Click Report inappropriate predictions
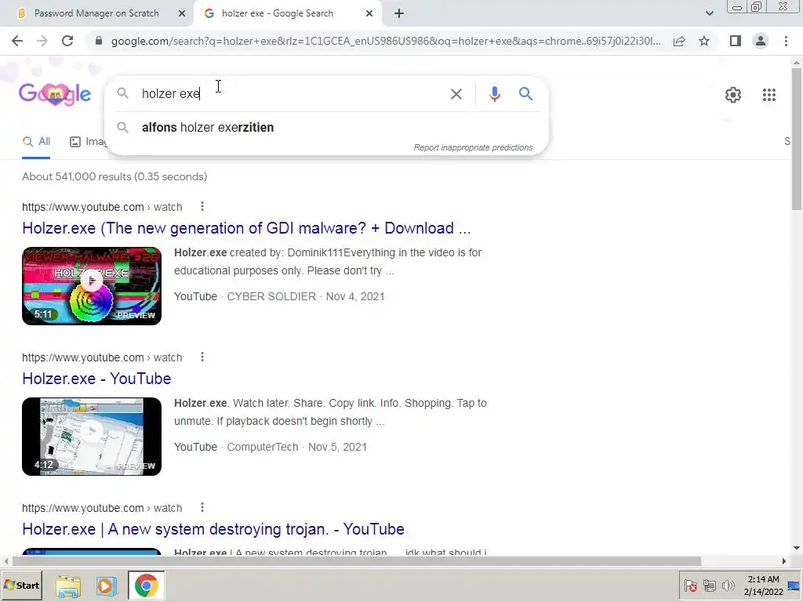803x602 pixels. [473, 147]
